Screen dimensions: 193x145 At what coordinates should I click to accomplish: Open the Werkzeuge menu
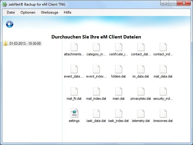point(50,12)
